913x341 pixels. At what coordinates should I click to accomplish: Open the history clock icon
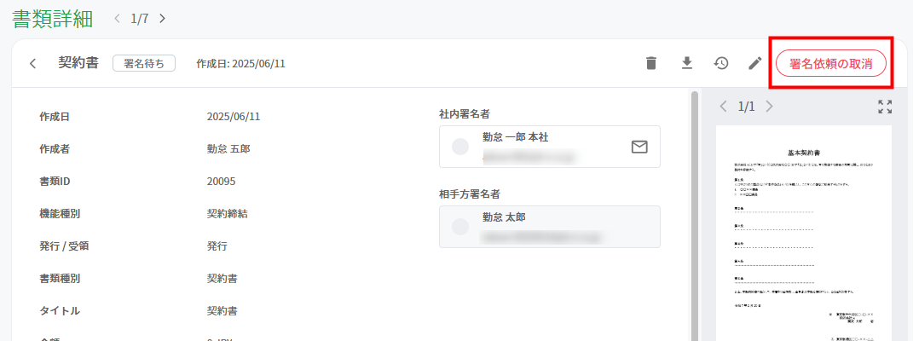pyautogui.click(x=721, y=63)
